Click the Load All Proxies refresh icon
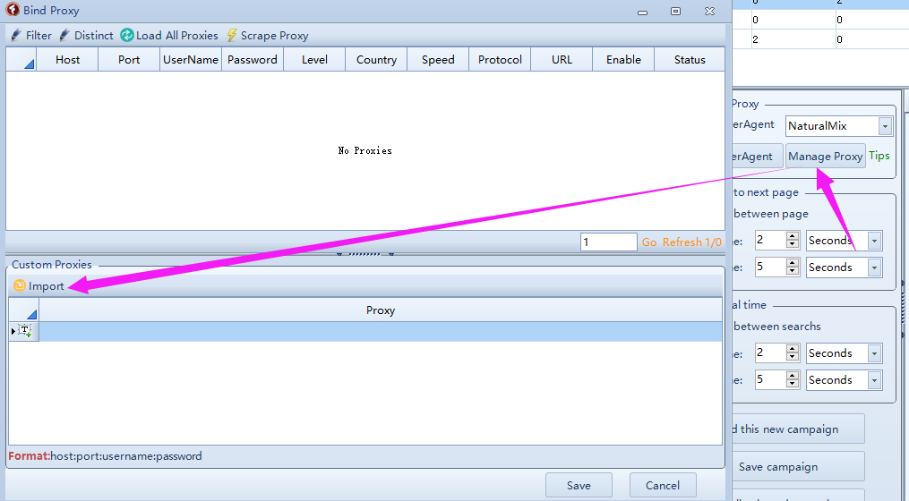 click(127, 36)
